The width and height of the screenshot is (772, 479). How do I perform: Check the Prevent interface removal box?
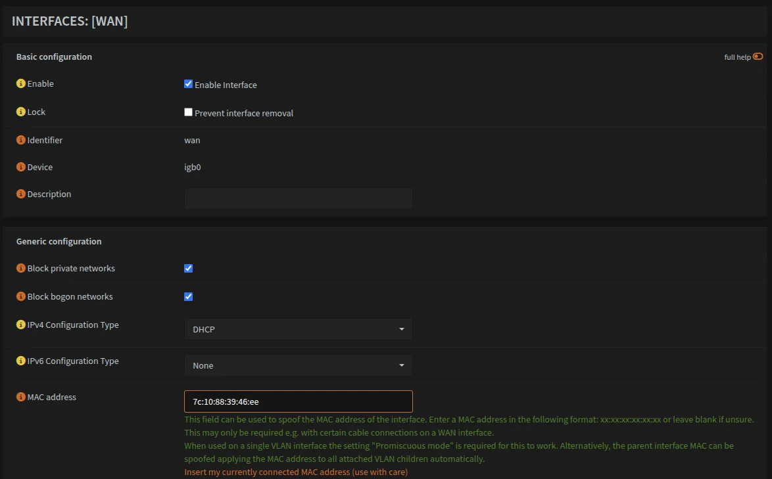(x=188, y=112)
